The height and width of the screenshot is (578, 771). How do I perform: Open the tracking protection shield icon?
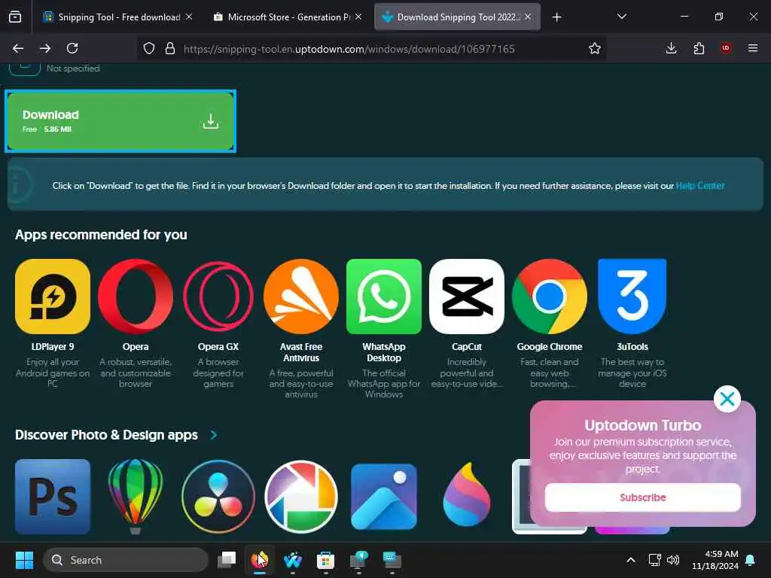pyautogui.click(x=149, y=48)
